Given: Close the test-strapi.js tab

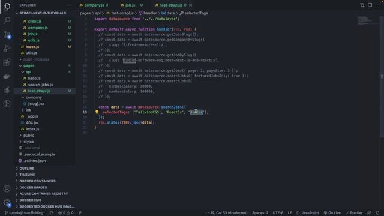Looking at the screenshot, I should [x=191, y=5].
